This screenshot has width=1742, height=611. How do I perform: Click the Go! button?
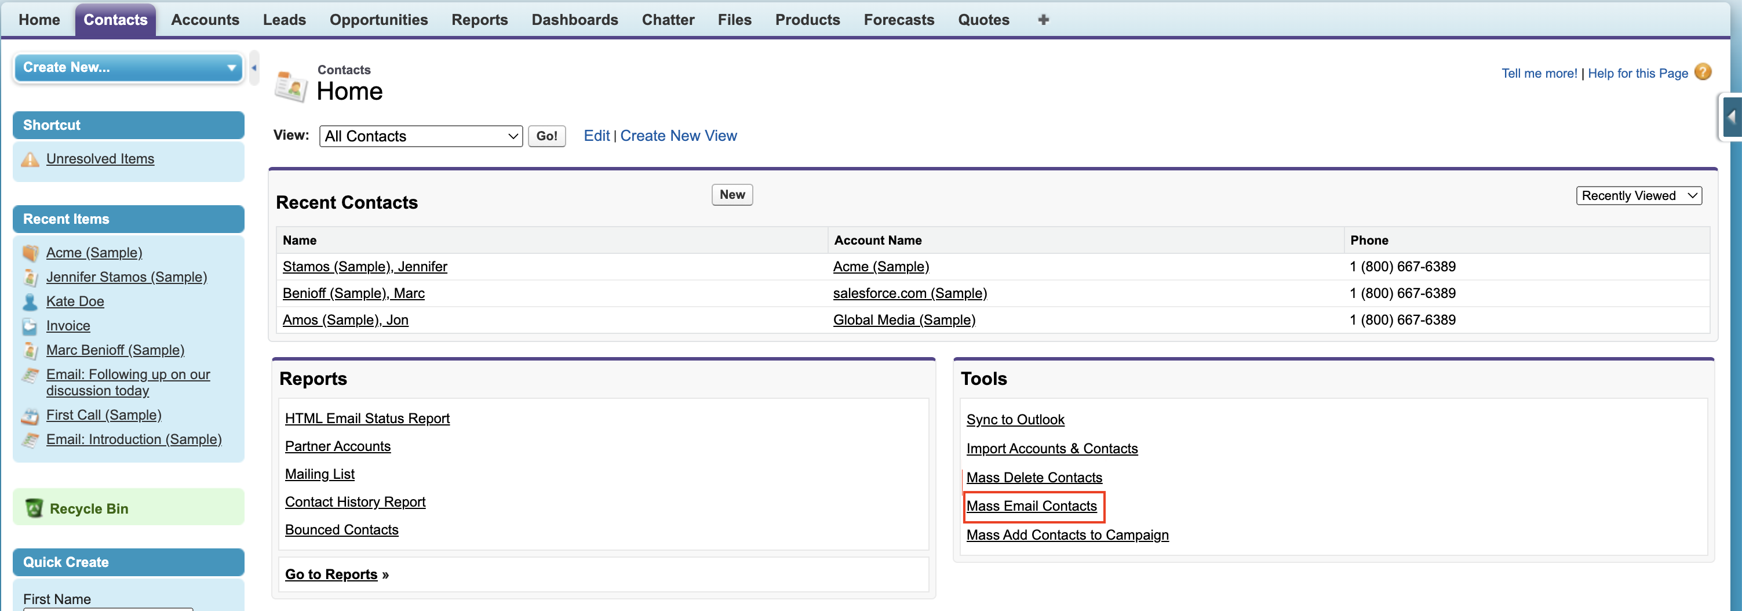click(x=546, y=136)
